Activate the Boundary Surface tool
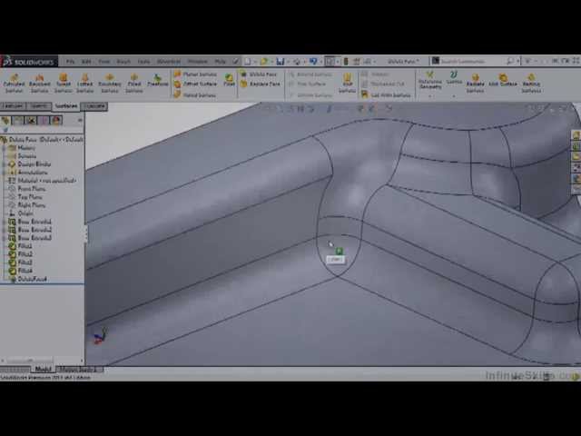The width and height of the screenshot is (581, 436). pyautogui.click(x=109, y=83)
